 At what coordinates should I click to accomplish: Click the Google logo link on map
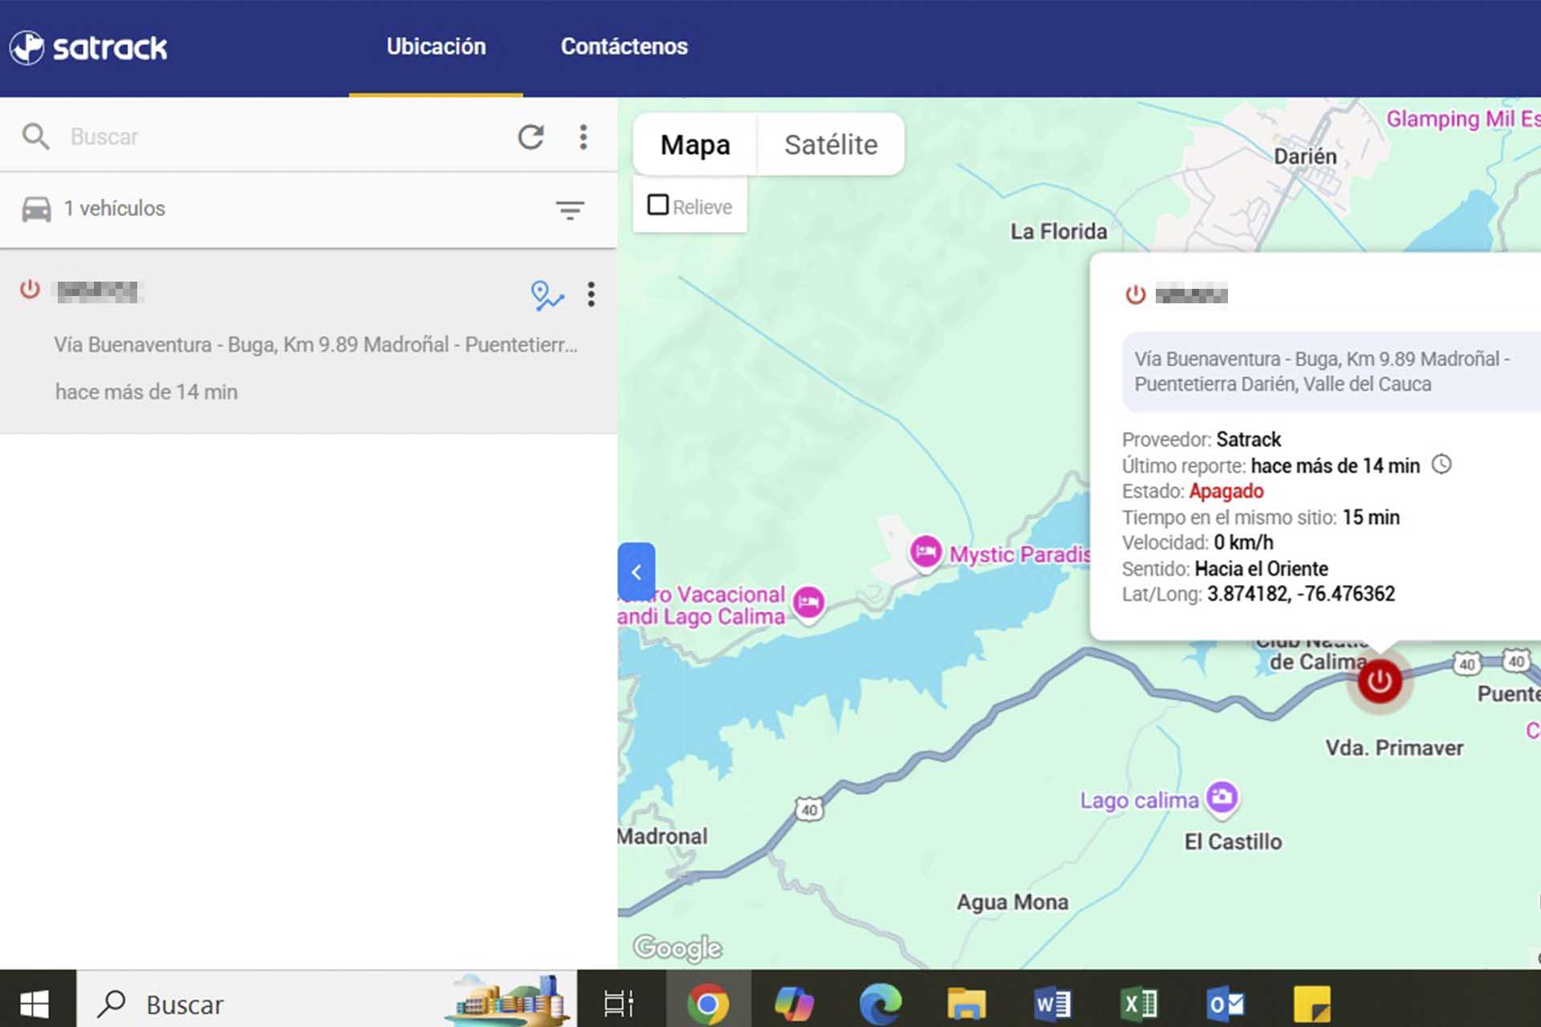(677, 948)
